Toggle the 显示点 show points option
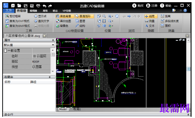 click(40, 16)
